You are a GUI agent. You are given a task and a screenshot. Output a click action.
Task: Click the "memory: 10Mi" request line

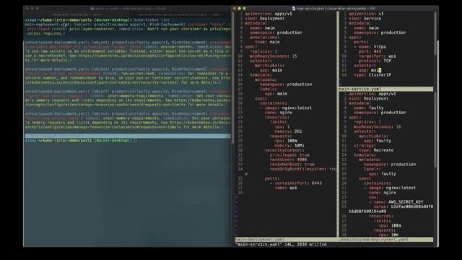[289, 146]
